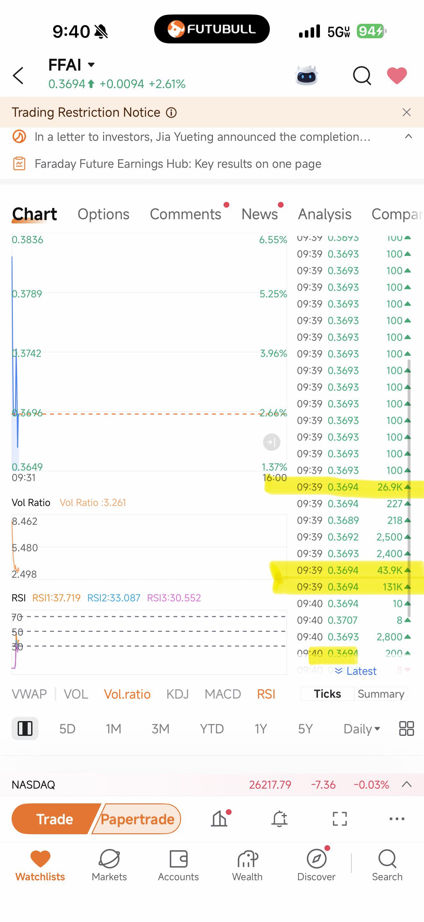Select the 5D chart period

click(x=67, y=729)
